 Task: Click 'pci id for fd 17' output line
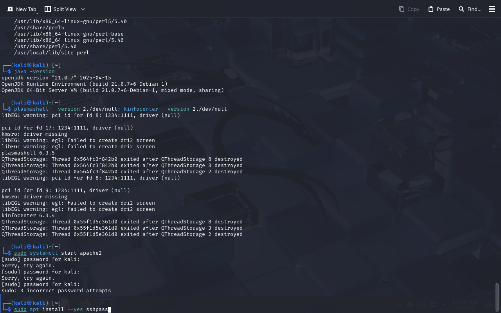67,128
